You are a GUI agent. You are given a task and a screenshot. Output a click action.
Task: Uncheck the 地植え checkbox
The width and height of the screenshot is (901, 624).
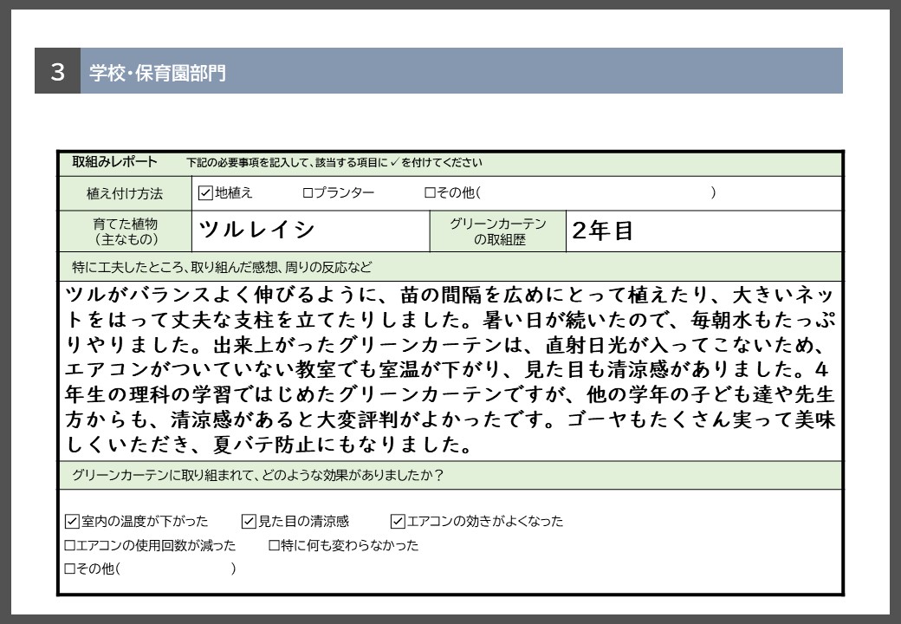pos(205,192)
